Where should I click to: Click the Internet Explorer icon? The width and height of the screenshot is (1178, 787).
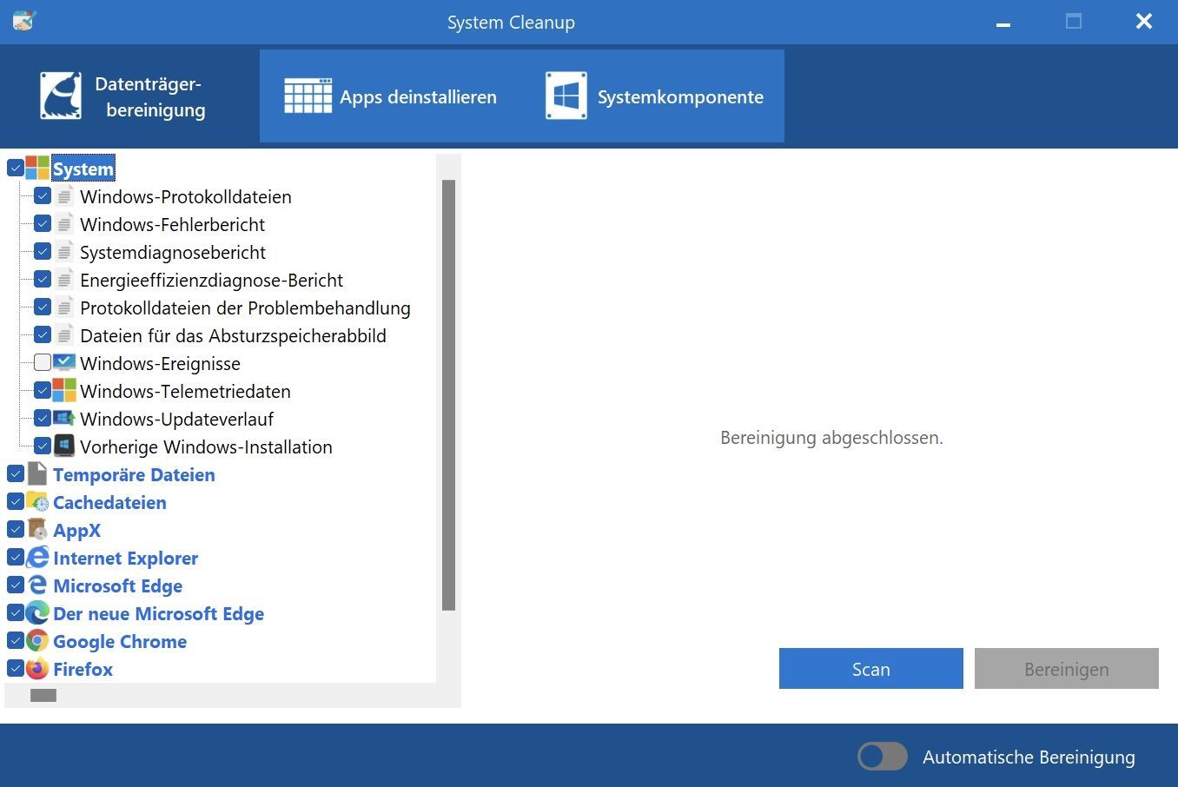click(x=37, y=558)
